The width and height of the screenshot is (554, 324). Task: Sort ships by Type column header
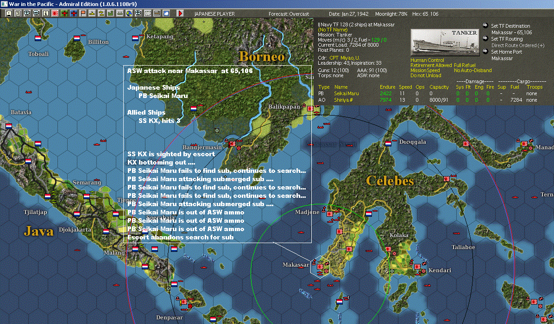tap(324, 87)
